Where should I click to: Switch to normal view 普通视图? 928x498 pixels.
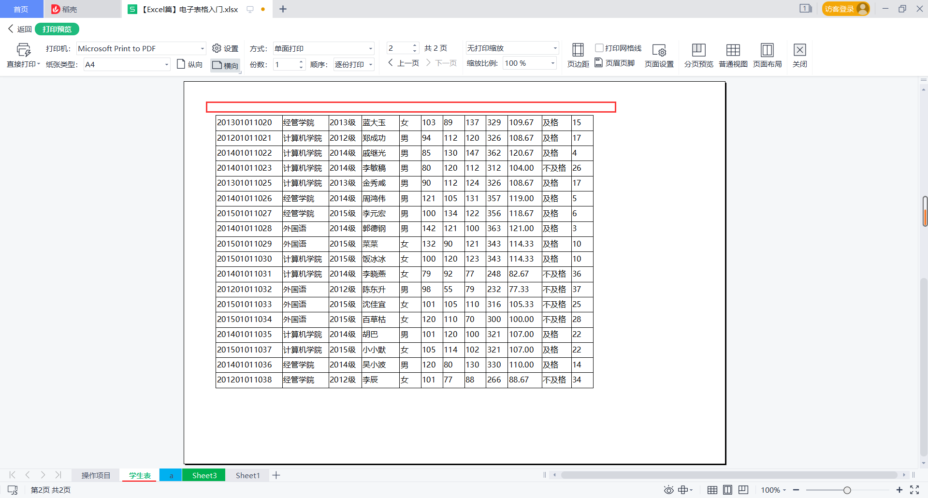pyautogui.click(x=733, y=55)
